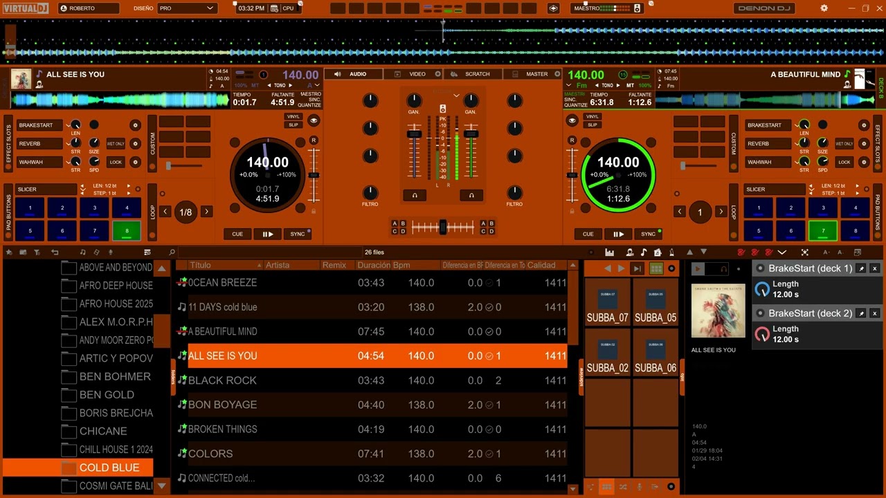Open the browser view options list icon
The height and width of the screenshot is (498, 886).
pos(147,252)
